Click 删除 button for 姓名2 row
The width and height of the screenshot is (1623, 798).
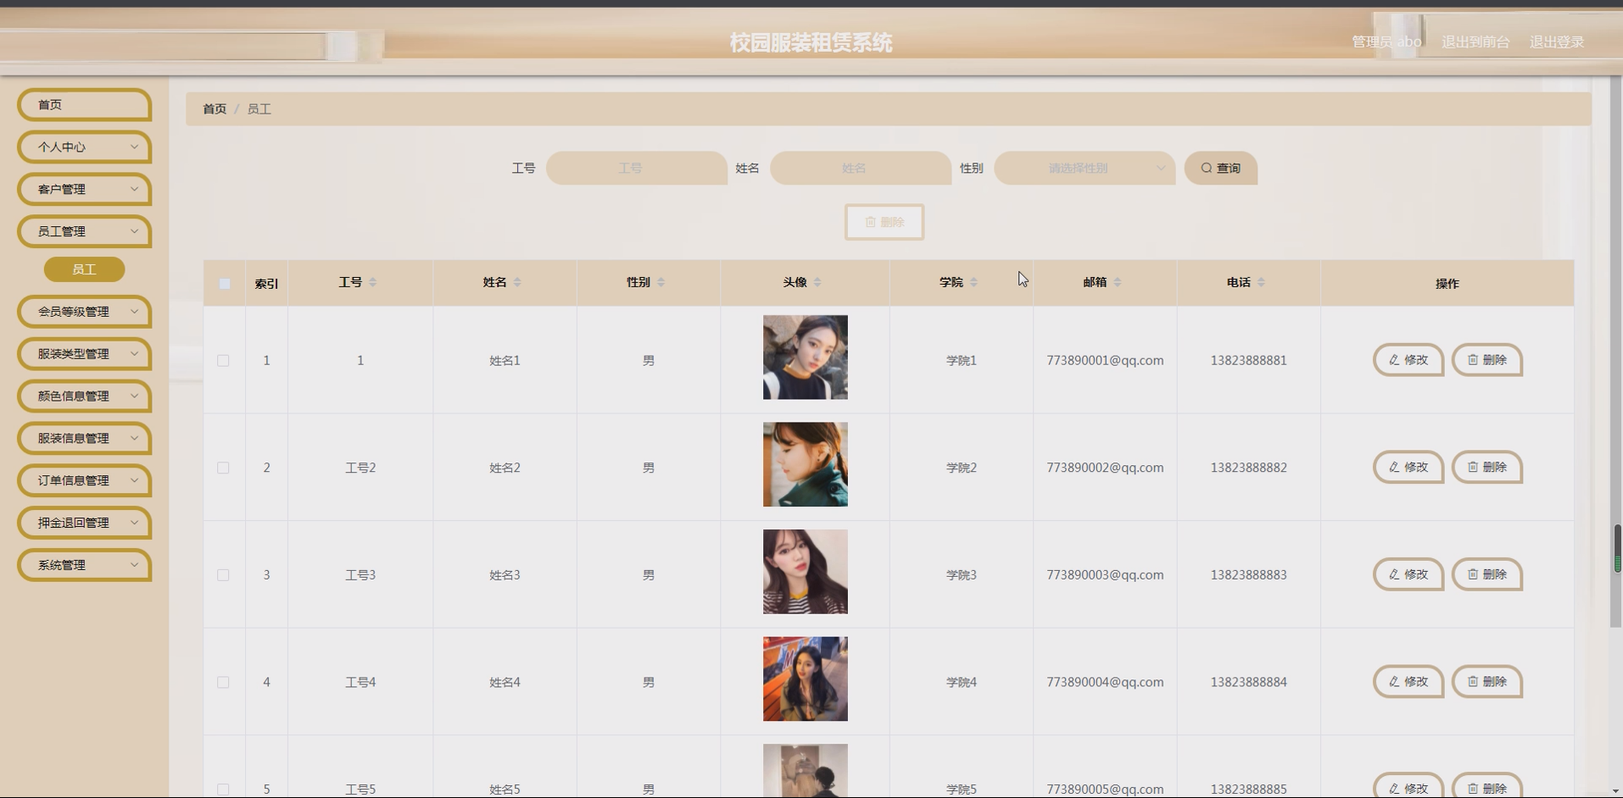1486,467
